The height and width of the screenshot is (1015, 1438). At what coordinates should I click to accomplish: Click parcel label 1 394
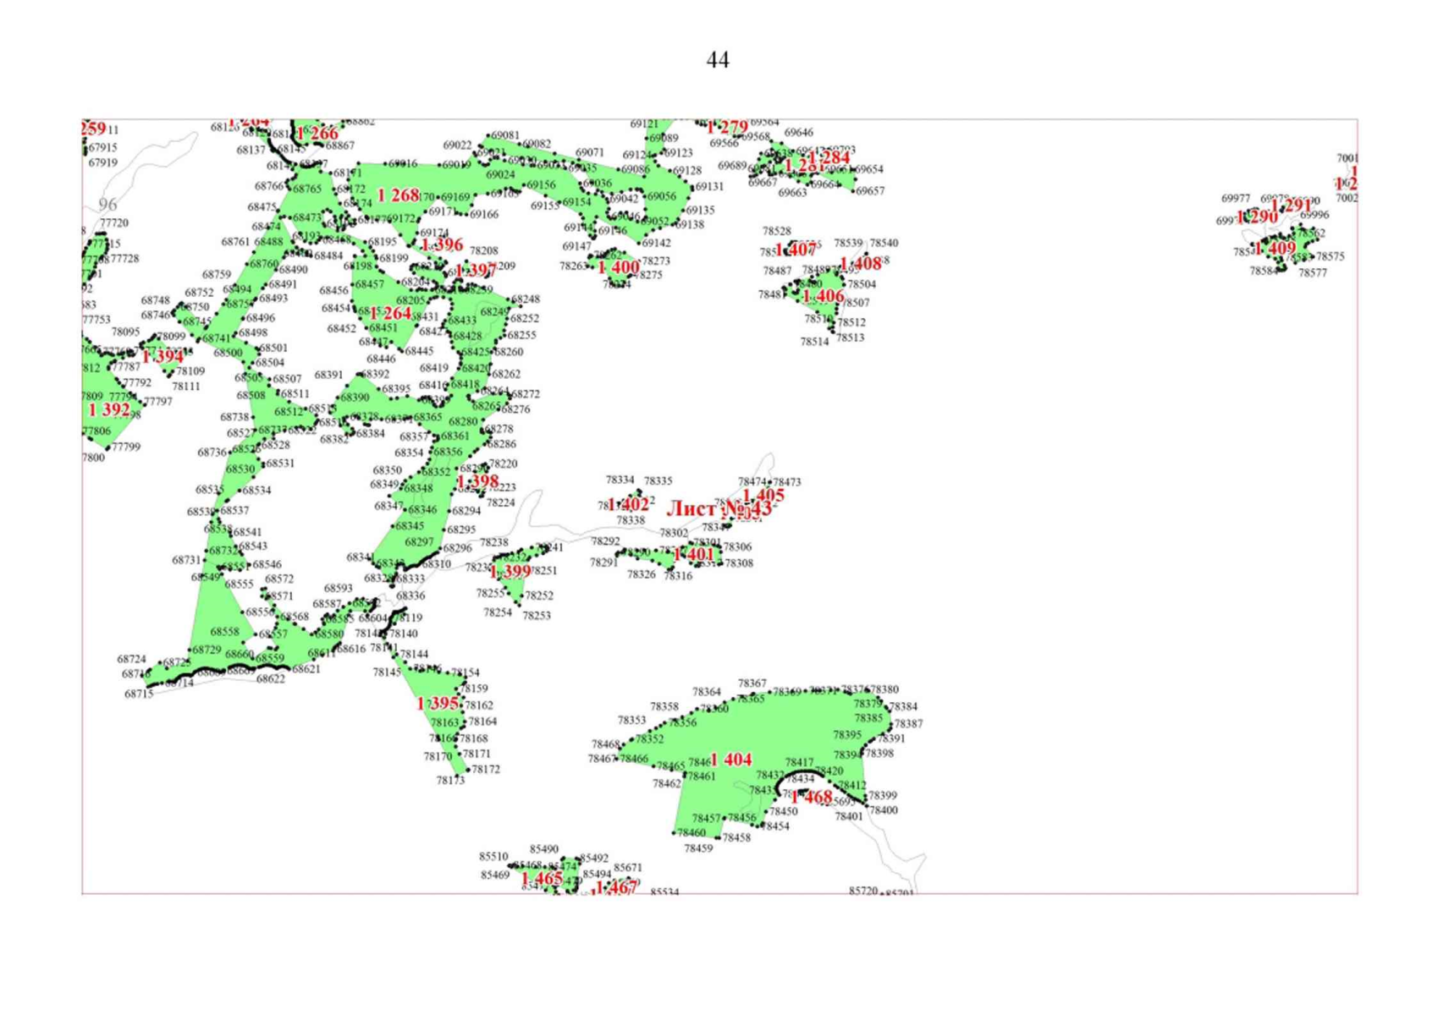162,357
